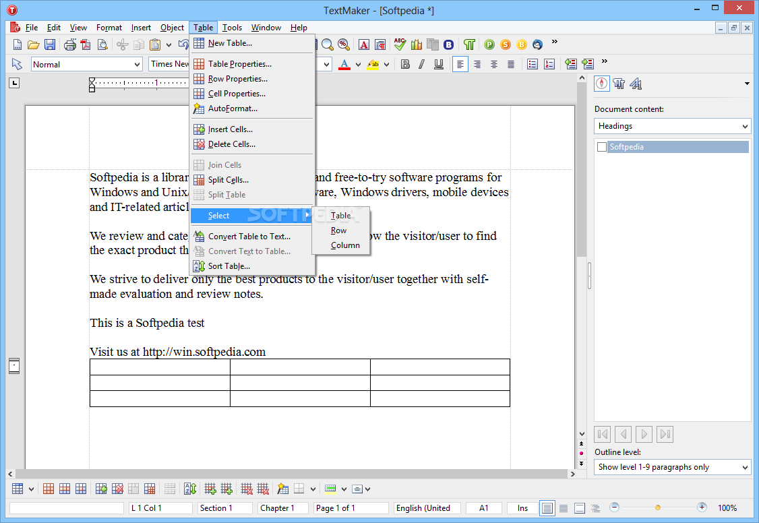Viewport: 759px width, 523px height.
Task: Click the insert cells icon in bottom toolbar
Action: click(101, 489)
